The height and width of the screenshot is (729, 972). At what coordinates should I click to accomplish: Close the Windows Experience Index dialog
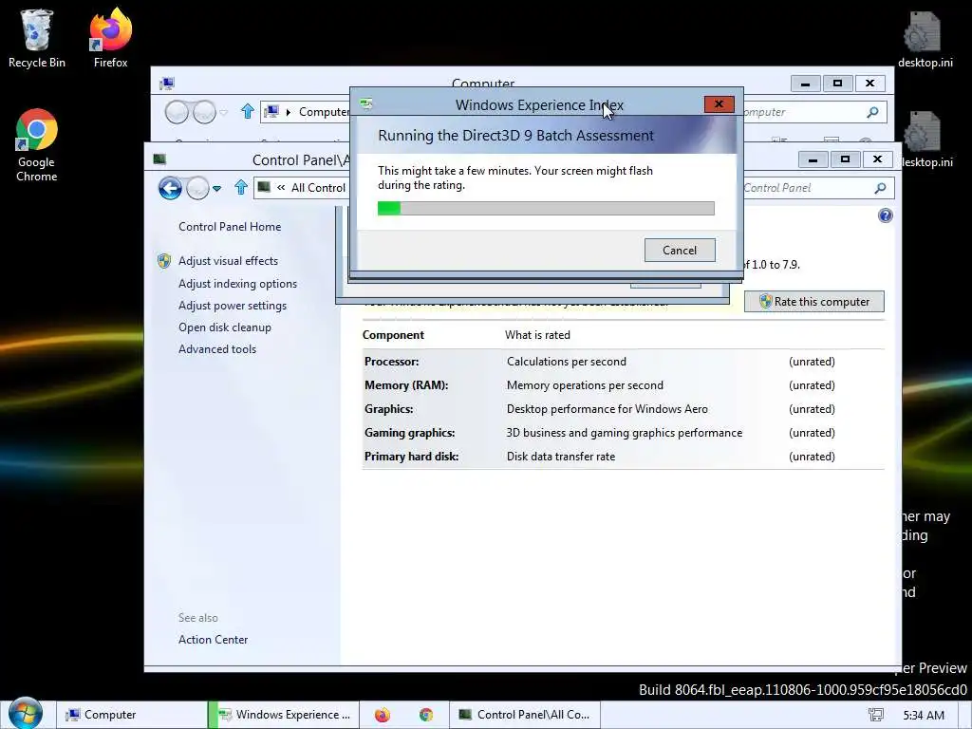click(x=719, y=104)
